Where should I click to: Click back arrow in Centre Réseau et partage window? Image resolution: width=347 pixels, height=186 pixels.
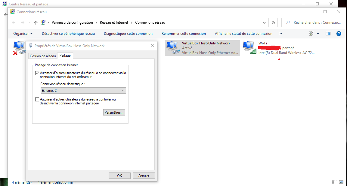5,15
